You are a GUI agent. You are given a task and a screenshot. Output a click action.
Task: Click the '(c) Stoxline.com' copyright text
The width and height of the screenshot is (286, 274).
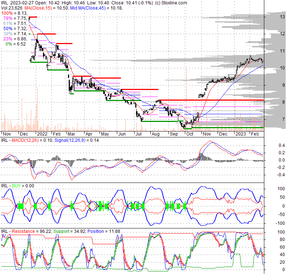click(171, 3)
